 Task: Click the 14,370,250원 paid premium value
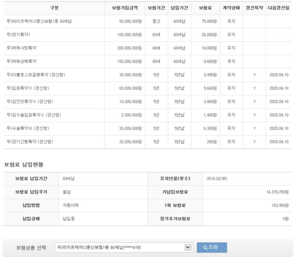point(277,192)
